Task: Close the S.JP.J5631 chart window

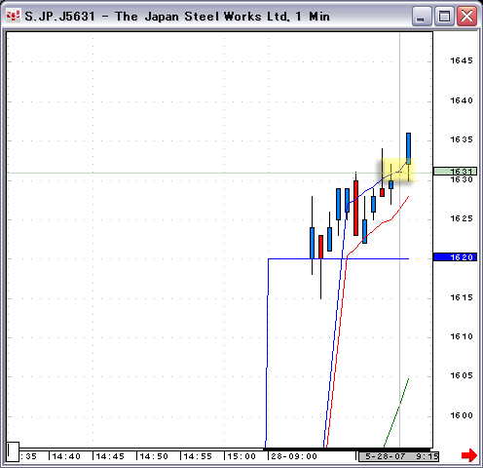Action: 466,16
